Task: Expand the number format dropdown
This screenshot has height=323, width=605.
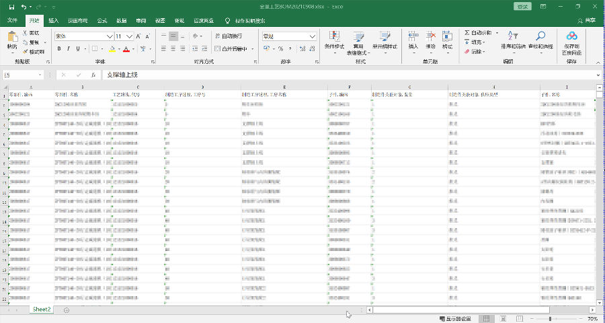Action: click(313, 36)
